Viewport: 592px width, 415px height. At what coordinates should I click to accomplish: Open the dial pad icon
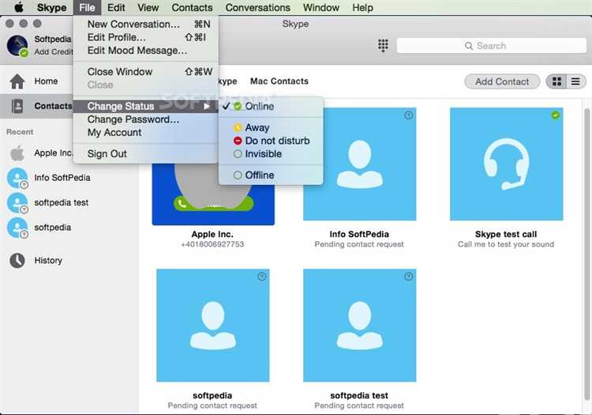tap(384, 46)
